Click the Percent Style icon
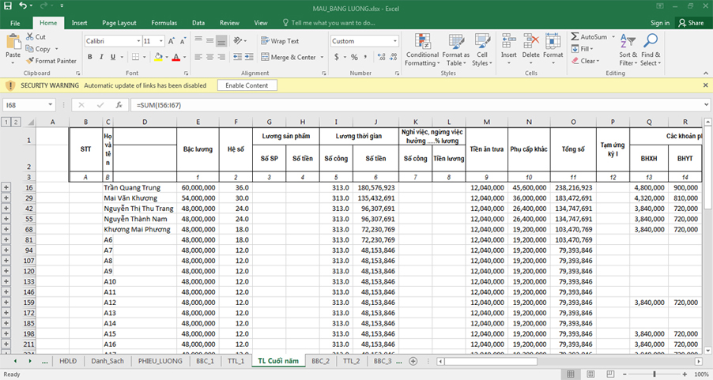The width and height of the screenshot is (713, 380). coord(354,57)
